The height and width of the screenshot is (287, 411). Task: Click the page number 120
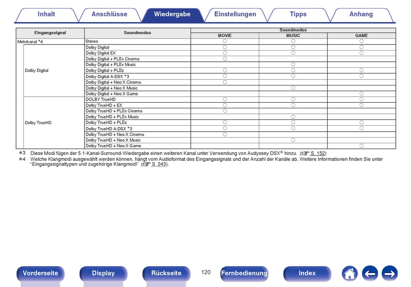point(206,272)
